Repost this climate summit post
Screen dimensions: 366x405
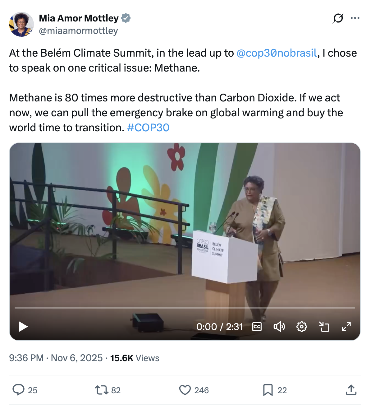103,390
